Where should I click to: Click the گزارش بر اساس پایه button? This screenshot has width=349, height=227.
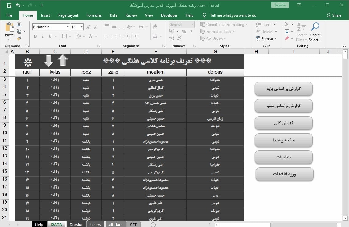[284, 89]
